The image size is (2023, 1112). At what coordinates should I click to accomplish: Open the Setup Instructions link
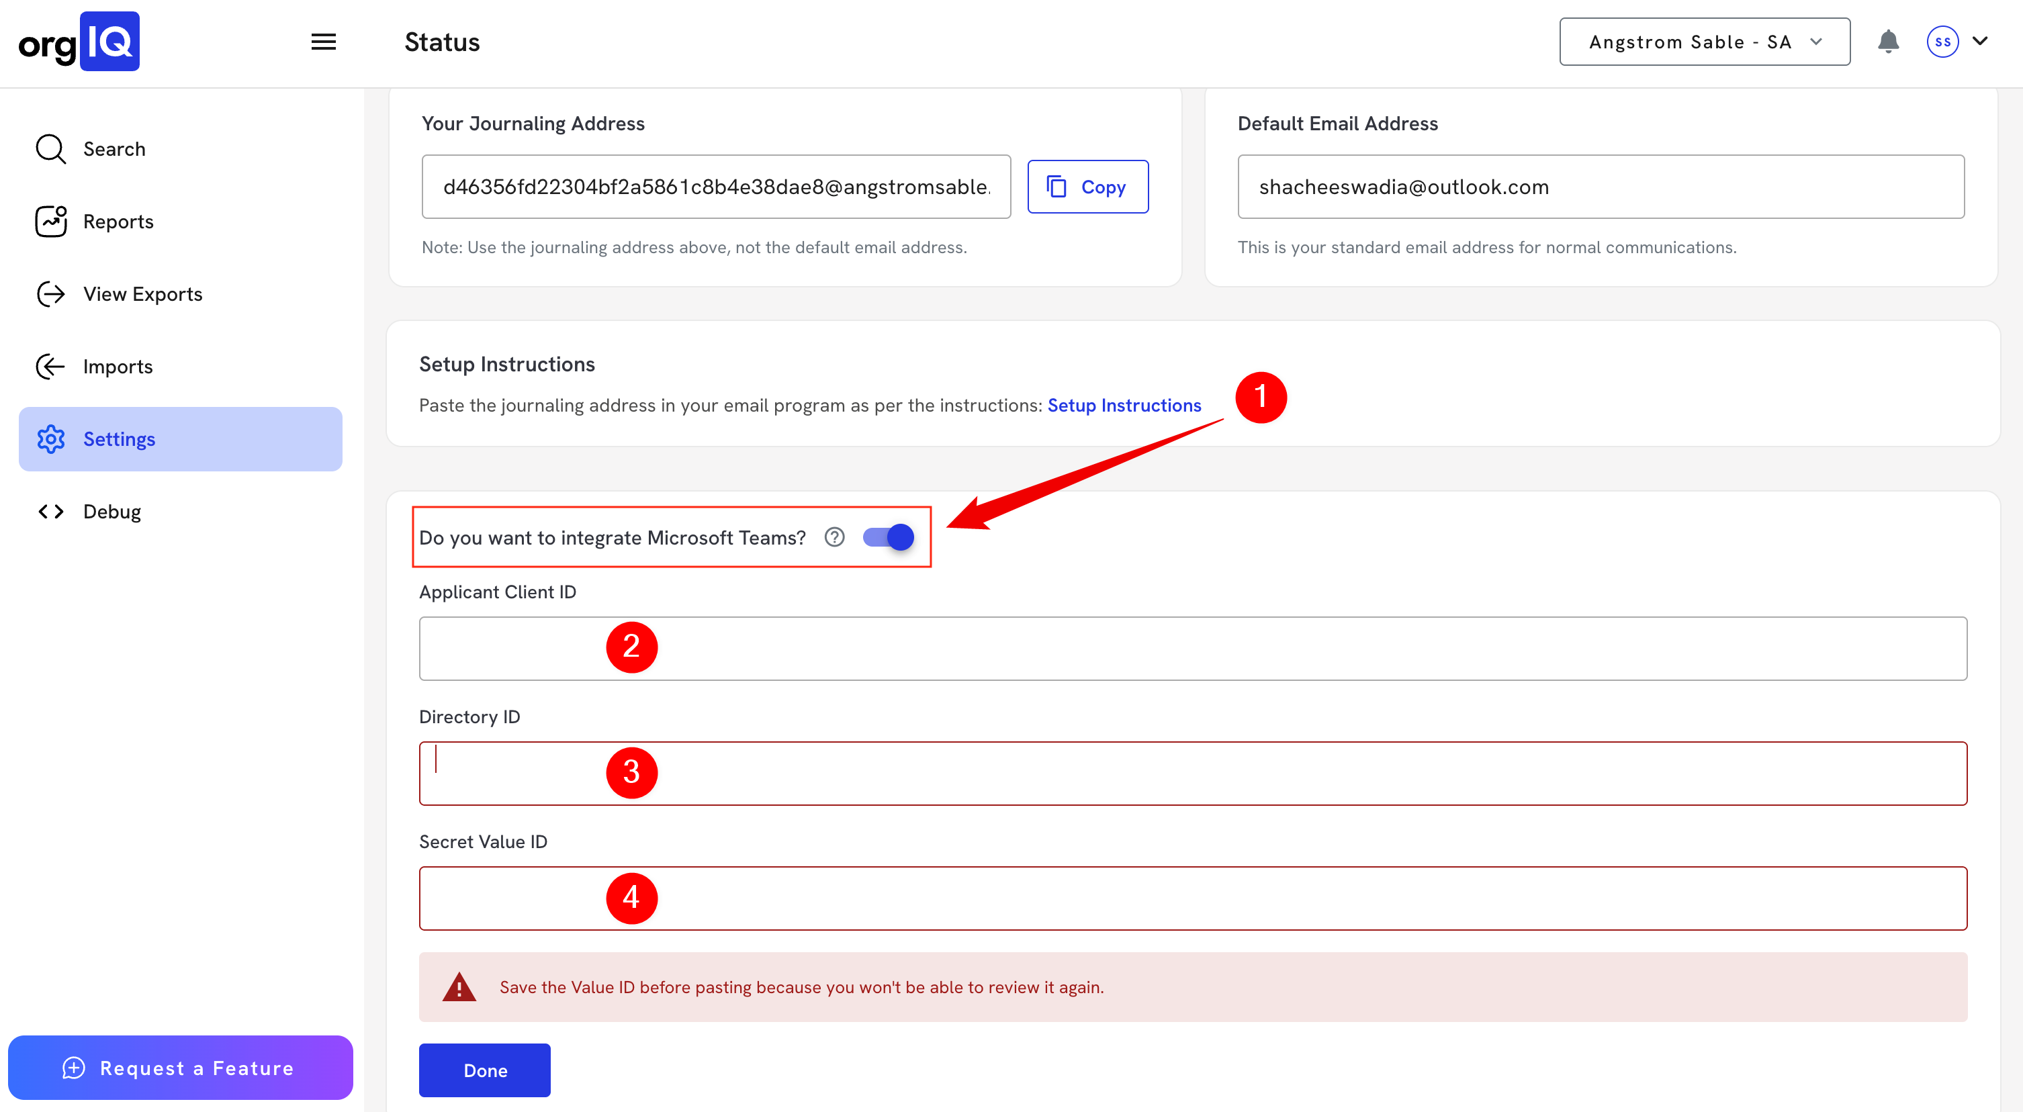[1124, 405]
